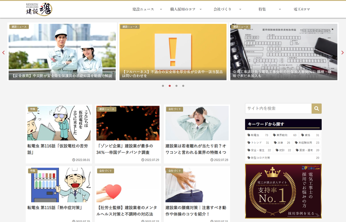Viewport: 346px width, 222px height.
Task: Select the 新型コロナ対策 keyword tag
Action: (x=283, y=158)
